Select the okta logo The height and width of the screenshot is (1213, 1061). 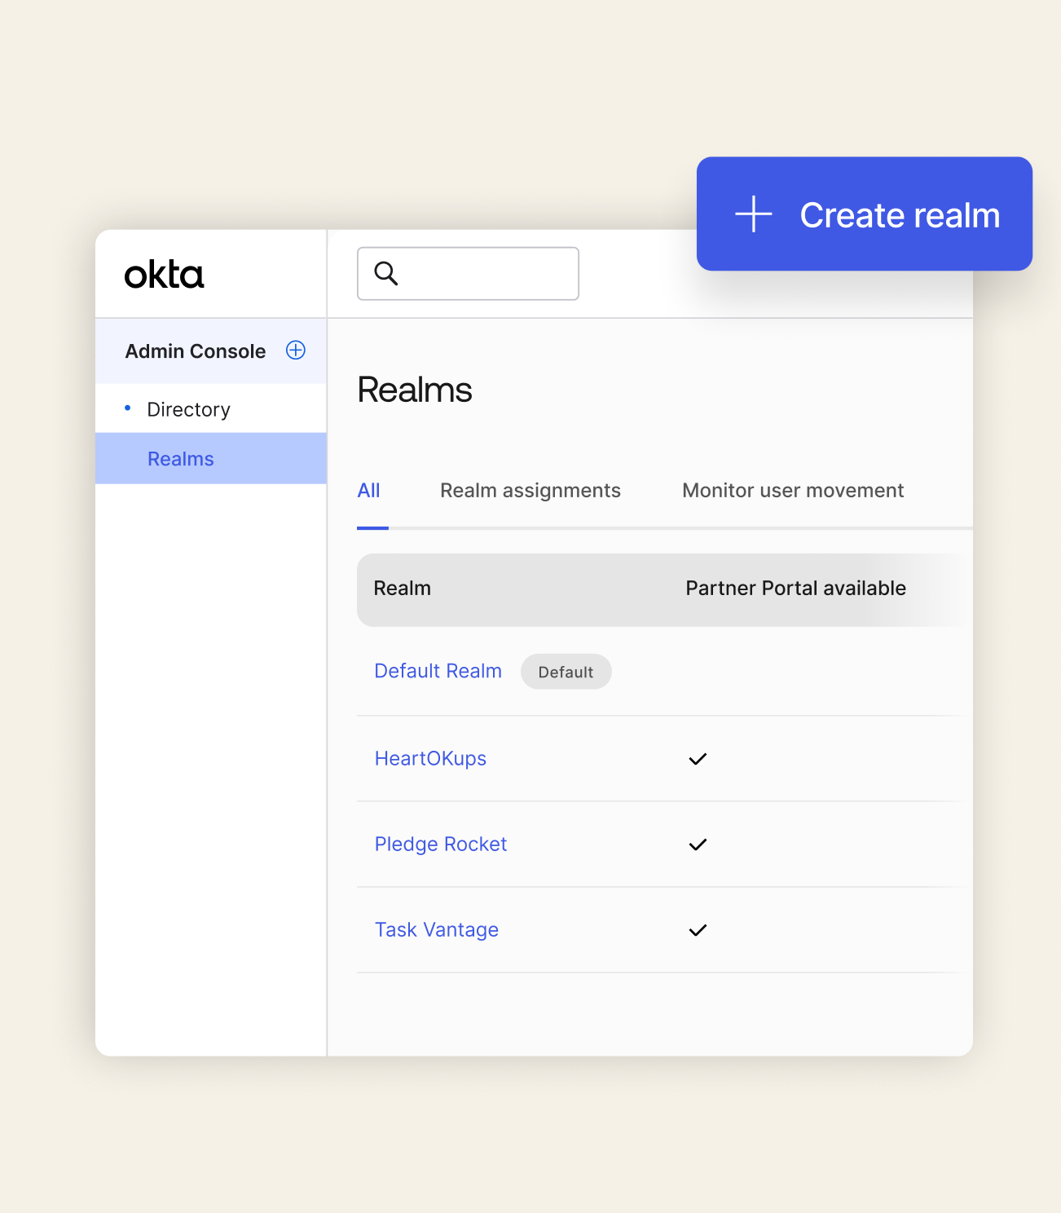(163, 274)
